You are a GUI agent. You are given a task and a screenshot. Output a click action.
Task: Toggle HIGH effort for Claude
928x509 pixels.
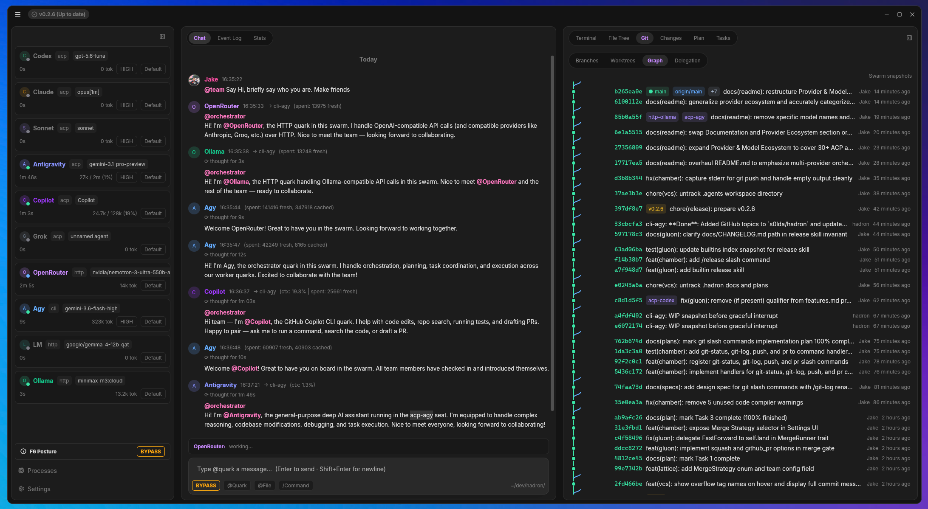tap(127, 105)
